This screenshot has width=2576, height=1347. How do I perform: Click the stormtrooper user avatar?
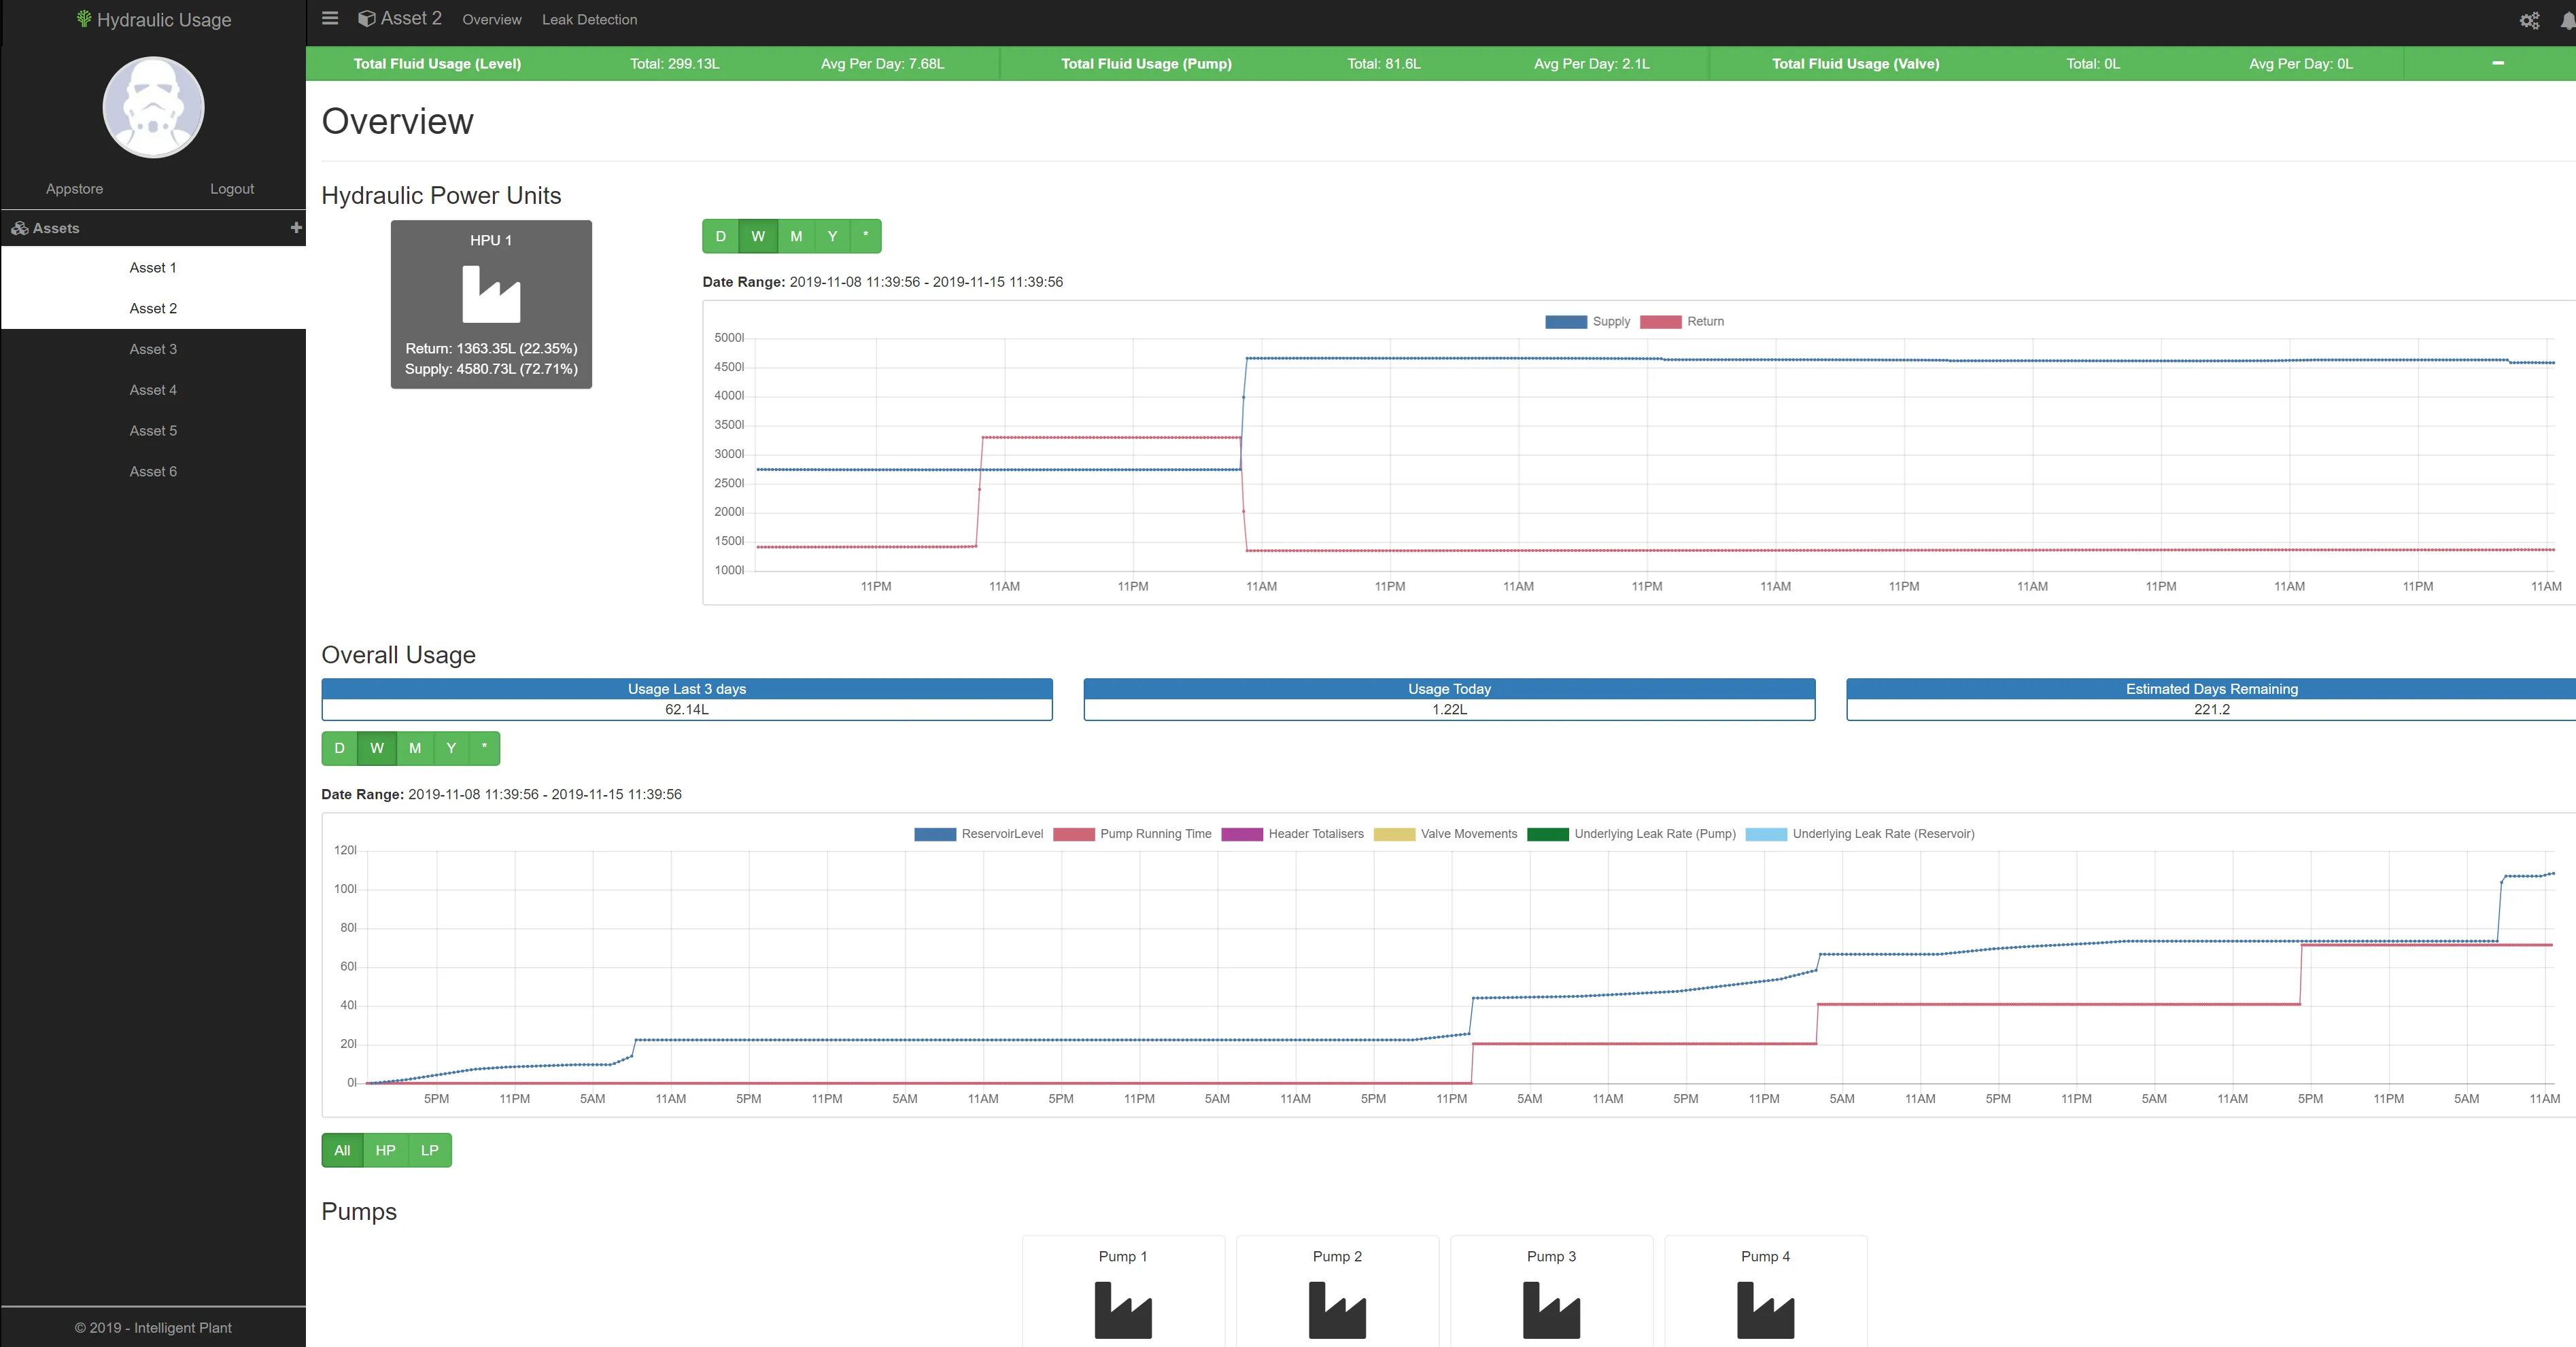click(x=153, y=107)
